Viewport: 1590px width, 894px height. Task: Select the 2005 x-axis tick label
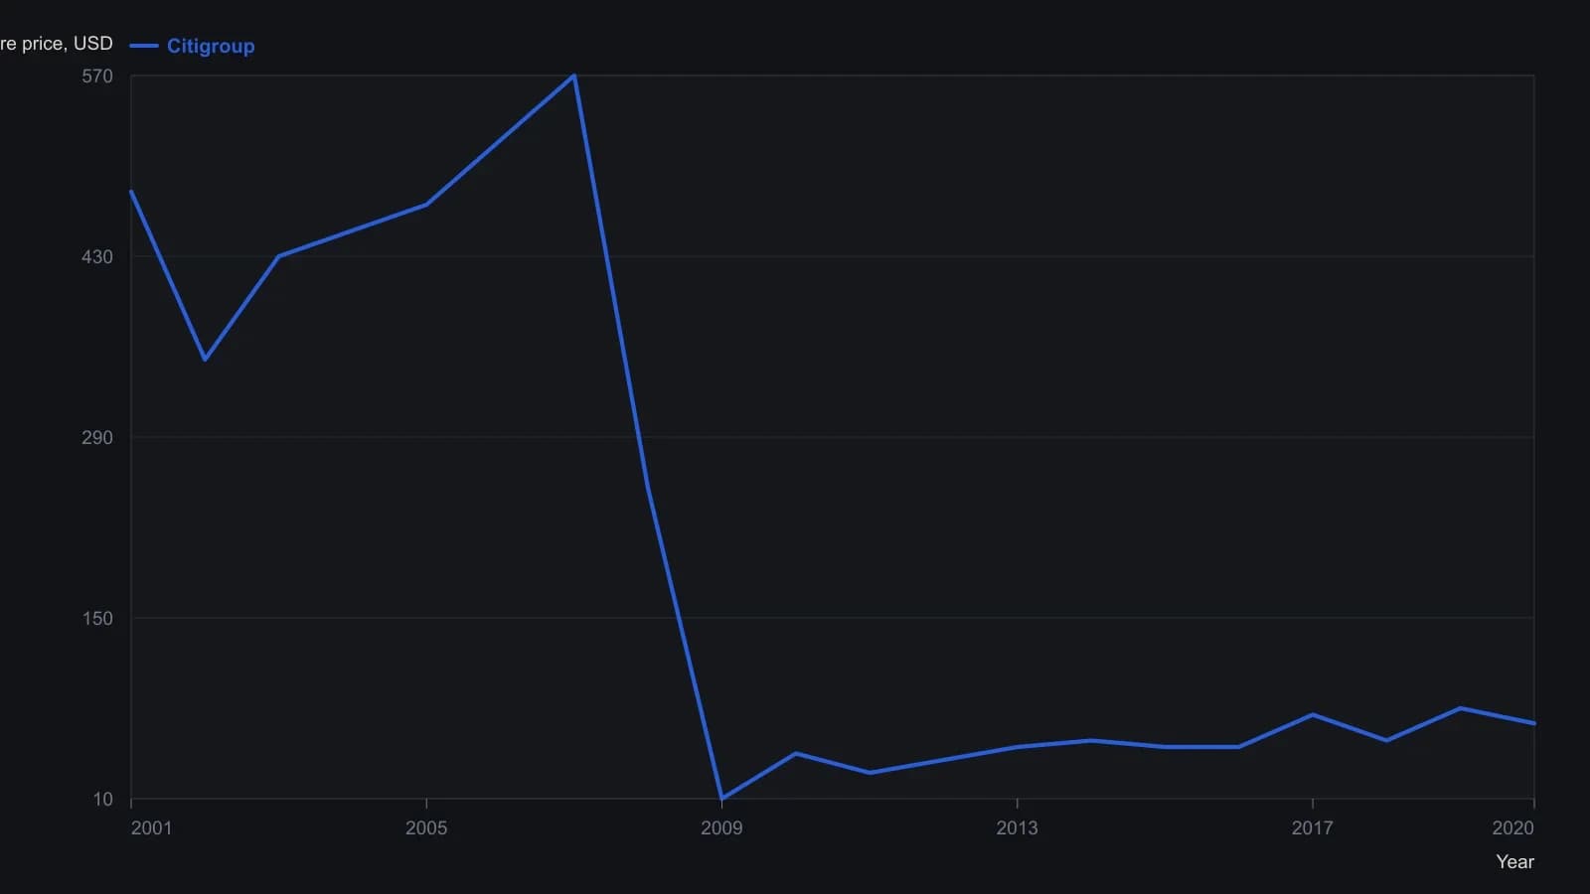click(x=426, y=828)
